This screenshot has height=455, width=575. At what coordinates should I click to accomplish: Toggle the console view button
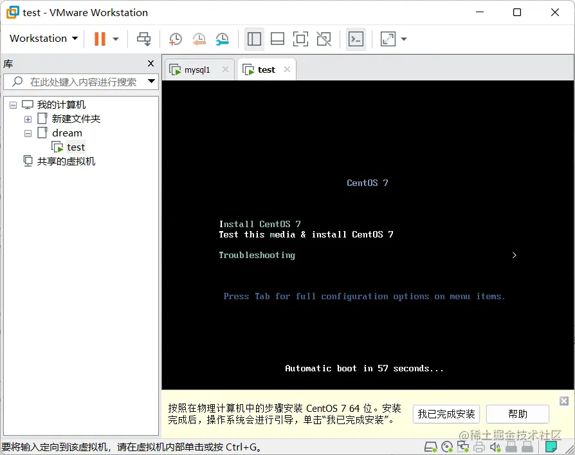356,39
